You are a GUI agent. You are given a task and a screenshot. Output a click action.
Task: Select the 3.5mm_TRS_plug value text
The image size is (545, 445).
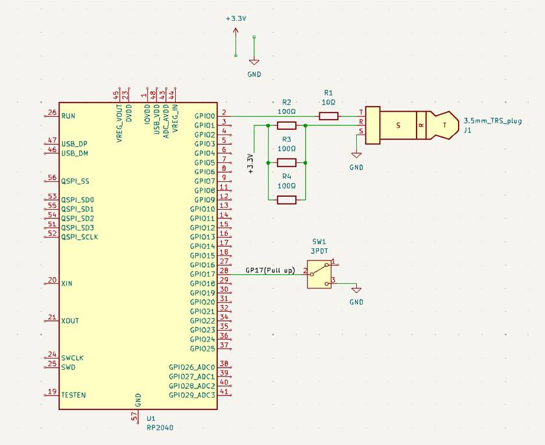pyautogui.click(x=492, y=121)
